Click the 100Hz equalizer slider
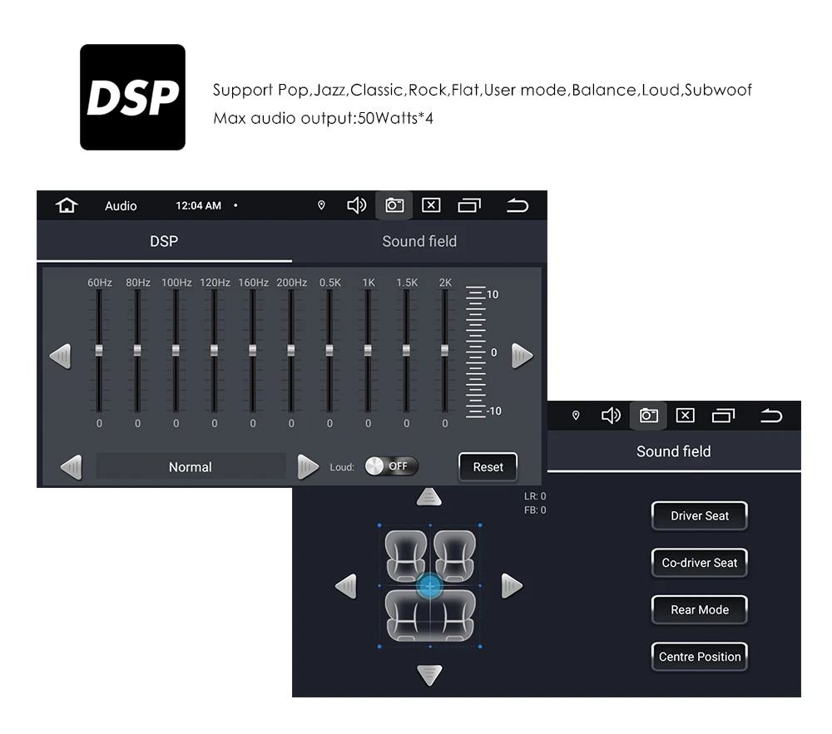The height and width of the screenshot is (734, 832). click(x=176, y=351)
